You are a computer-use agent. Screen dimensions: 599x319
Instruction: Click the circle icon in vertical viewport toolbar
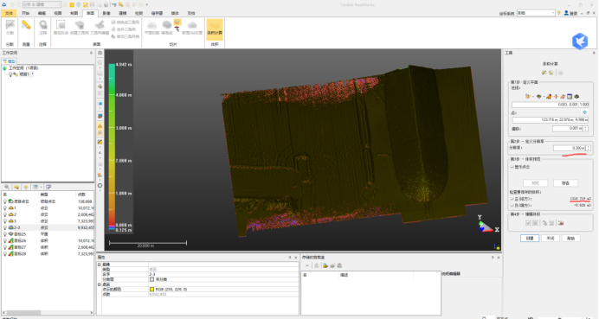tap(100, 186)
